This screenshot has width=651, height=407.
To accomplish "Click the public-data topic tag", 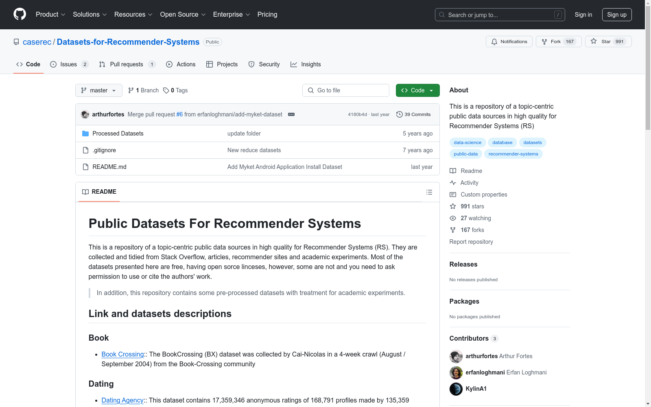I will pyautogui.click(x=466, y=154).
